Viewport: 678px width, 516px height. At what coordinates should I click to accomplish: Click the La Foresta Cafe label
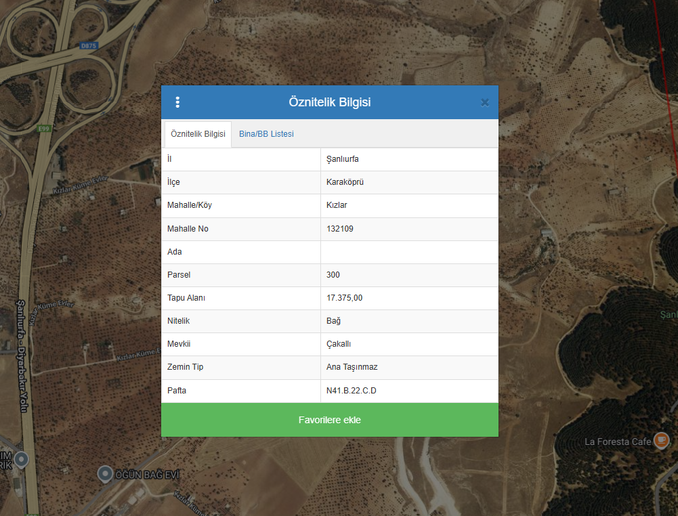point(617,442)
